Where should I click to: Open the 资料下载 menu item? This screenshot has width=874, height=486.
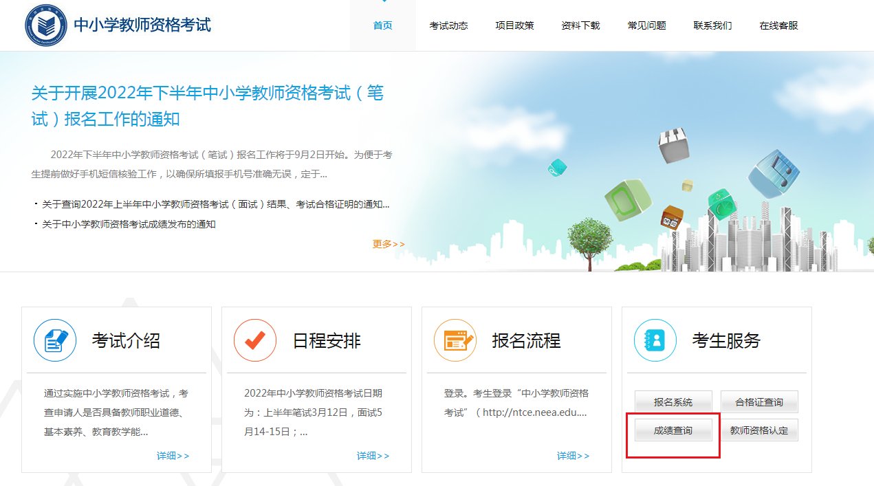580,25
